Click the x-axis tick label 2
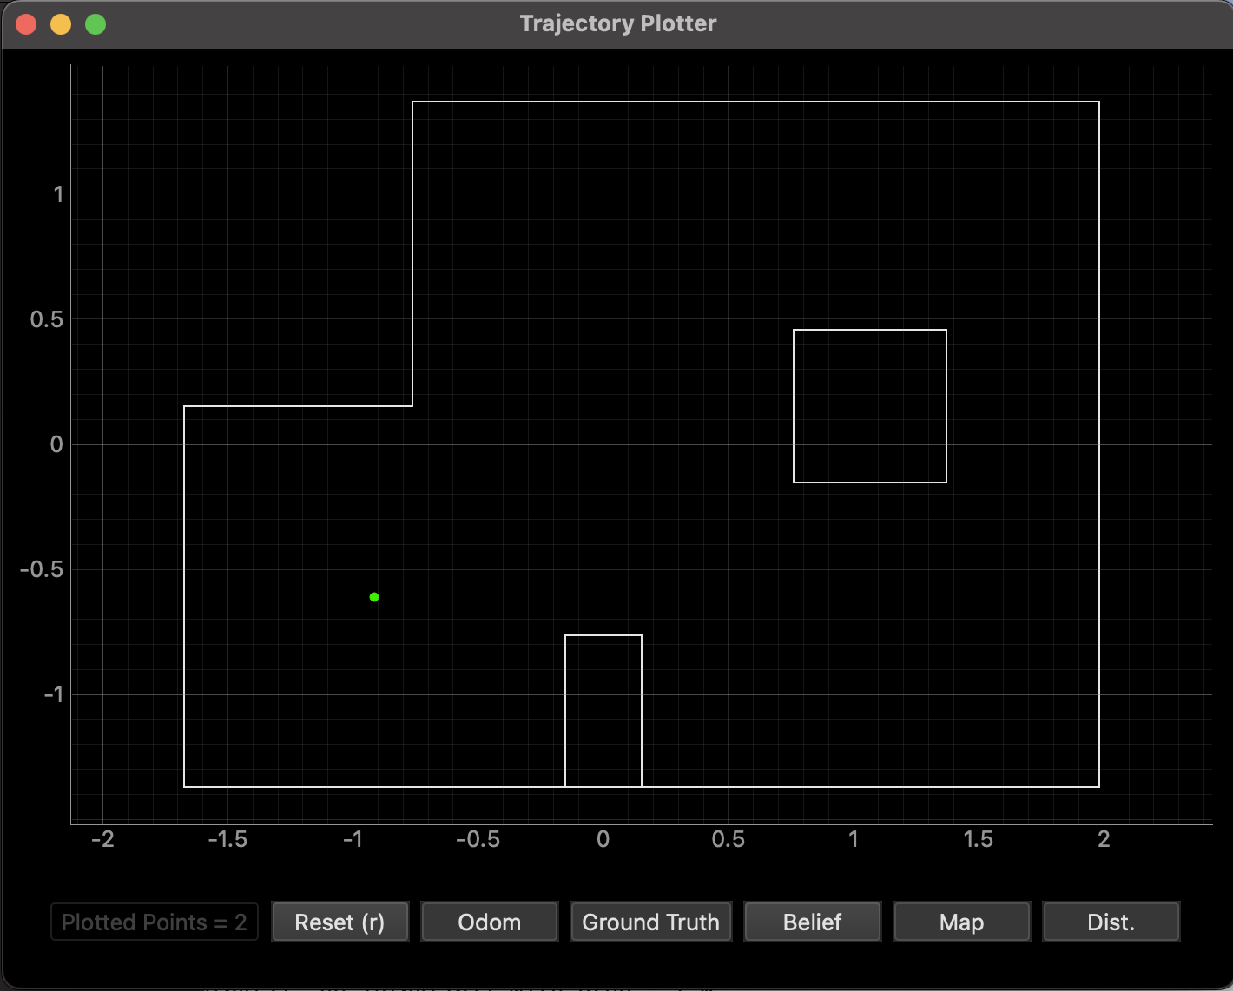 pos(1104,839)
